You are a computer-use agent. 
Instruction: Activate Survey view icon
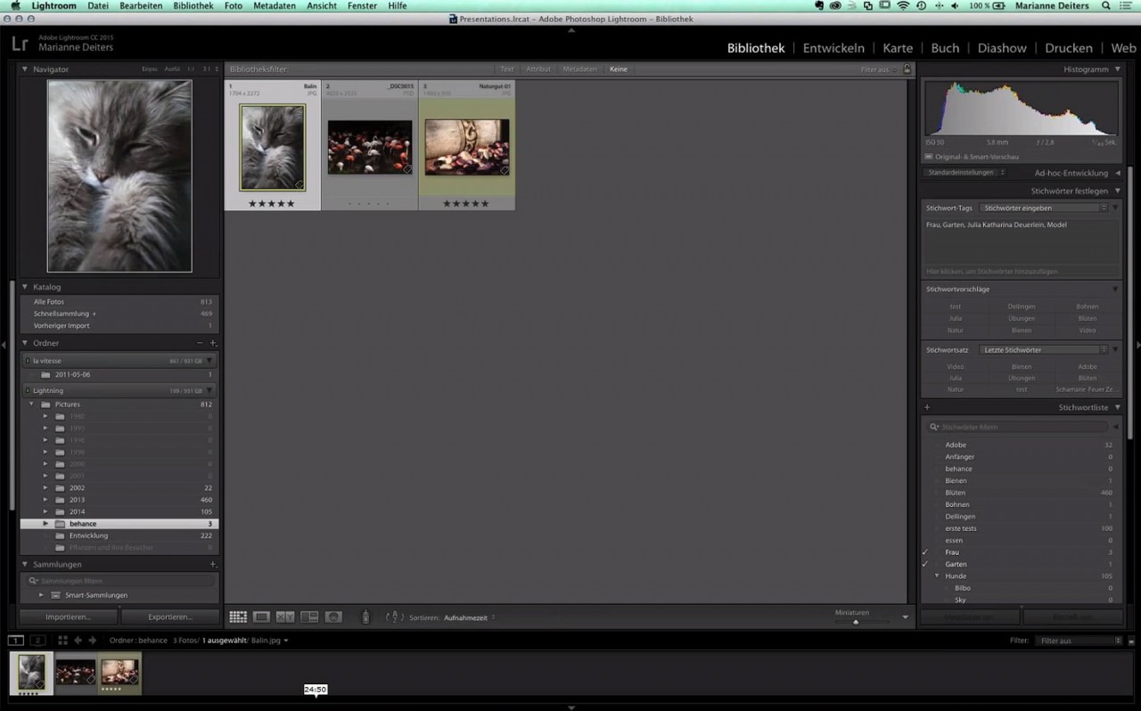click(x=308, y=617)
